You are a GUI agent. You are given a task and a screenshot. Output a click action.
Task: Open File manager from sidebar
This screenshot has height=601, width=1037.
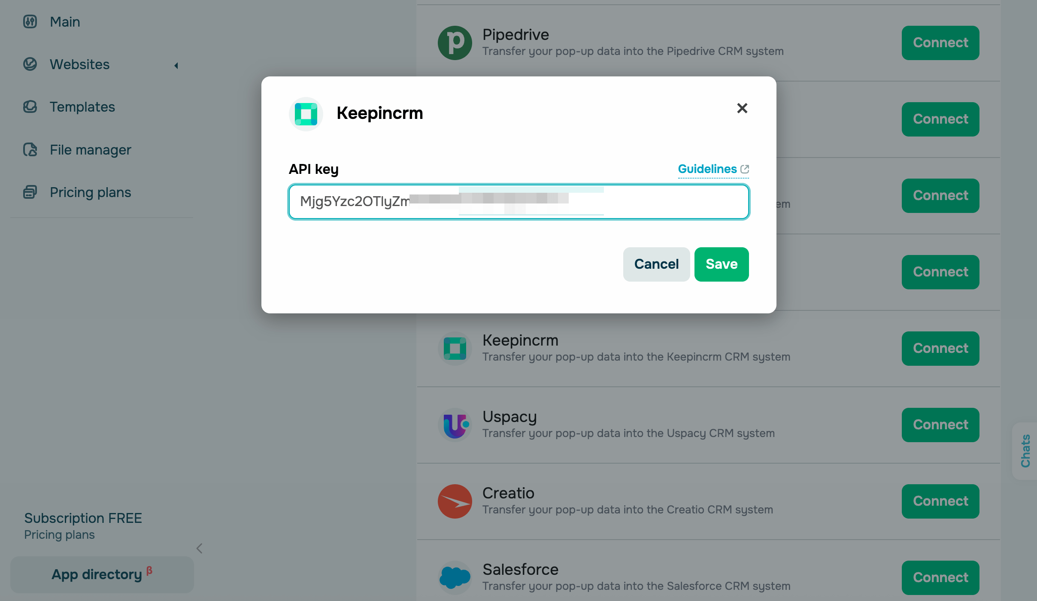(90, 150)
